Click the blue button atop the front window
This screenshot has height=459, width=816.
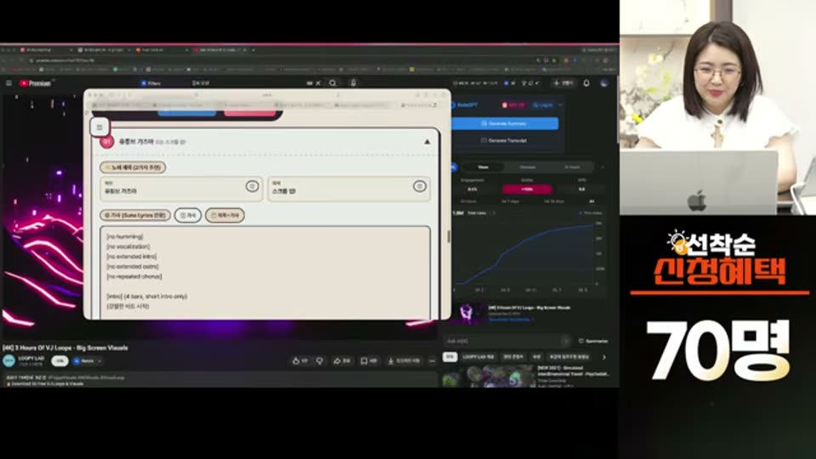point(187,112)
